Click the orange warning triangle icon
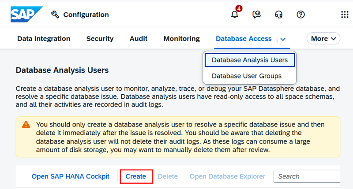Screen dimensions: 353x189 pyautogui.click(x=26, y=124)
